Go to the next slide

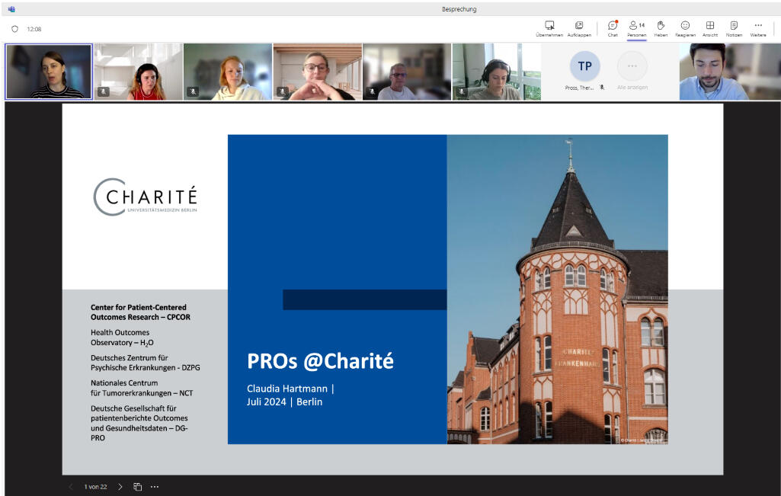[x=120, y=487]
